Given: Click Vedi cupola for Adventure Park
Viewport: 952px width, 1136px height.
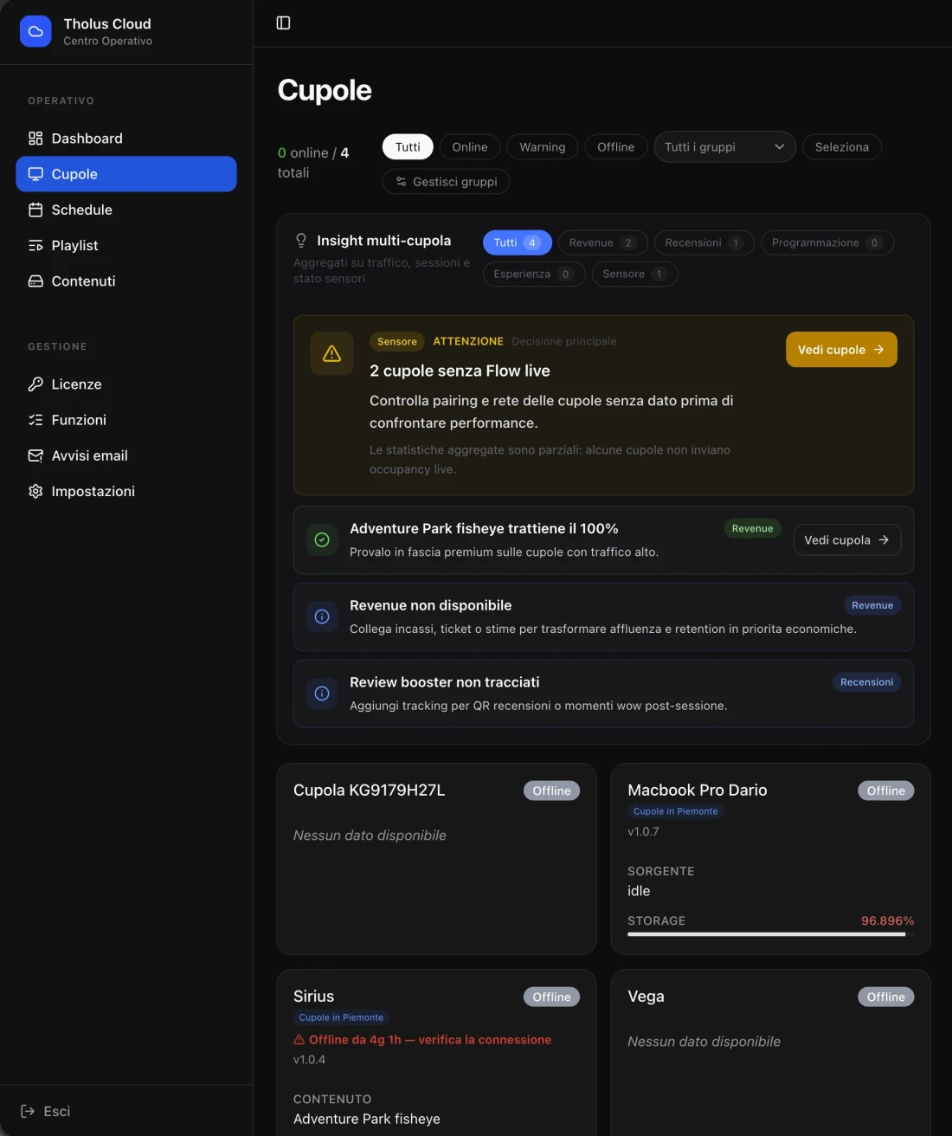Looking at the screenshot, I should pyautogui.click(x=846, y=539).
